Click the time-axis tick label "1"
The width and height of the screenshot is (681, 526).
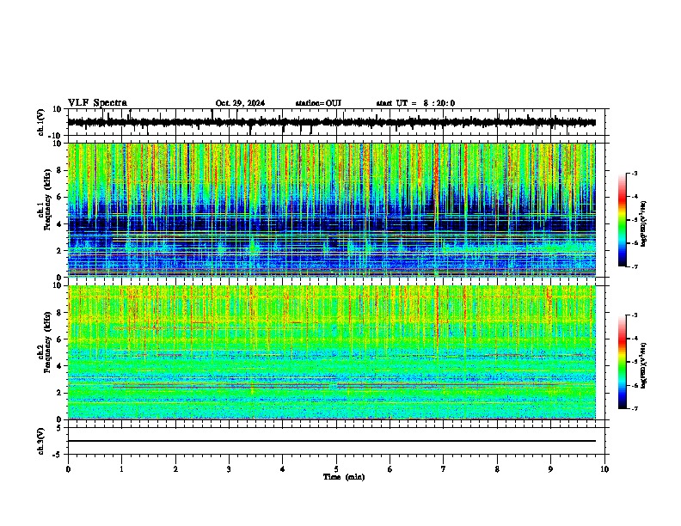click(121, 469)
